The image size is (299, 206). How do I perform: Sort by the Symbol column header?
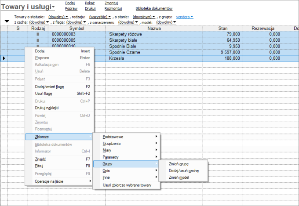77,29
